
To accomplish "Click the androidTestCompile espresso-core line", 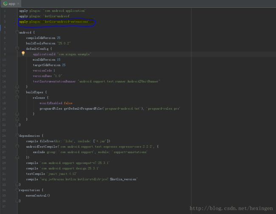I will click(92, 147).
